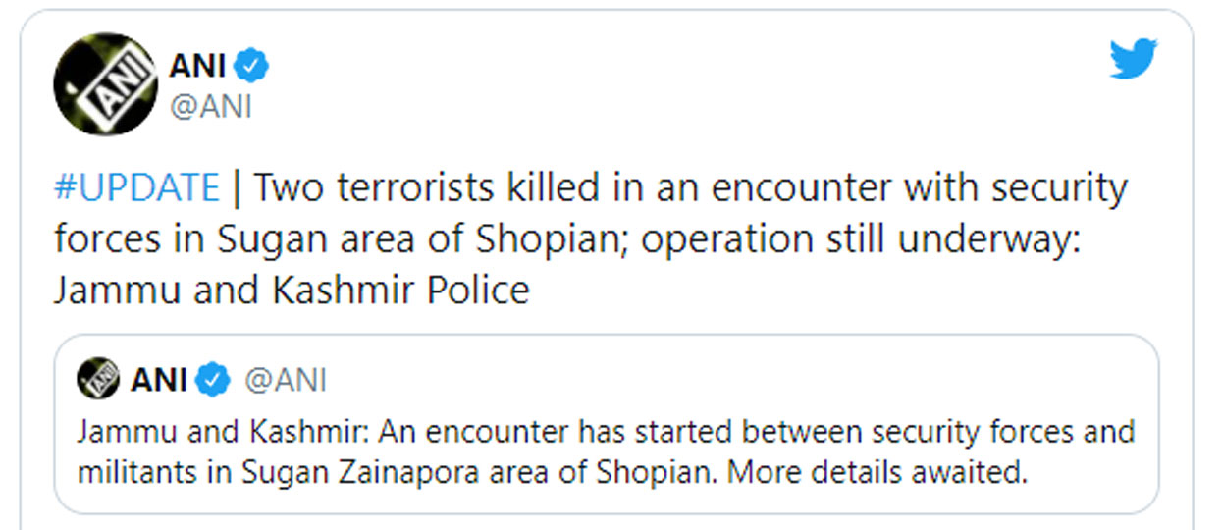Open small ANI avatar in quoted tweet
This screenshot has height=530, width=1222.
(97, 379)
